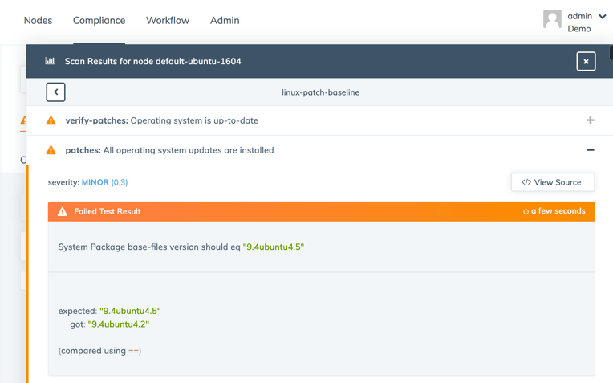Click the patches warning triangle icon

click(51, 150)
